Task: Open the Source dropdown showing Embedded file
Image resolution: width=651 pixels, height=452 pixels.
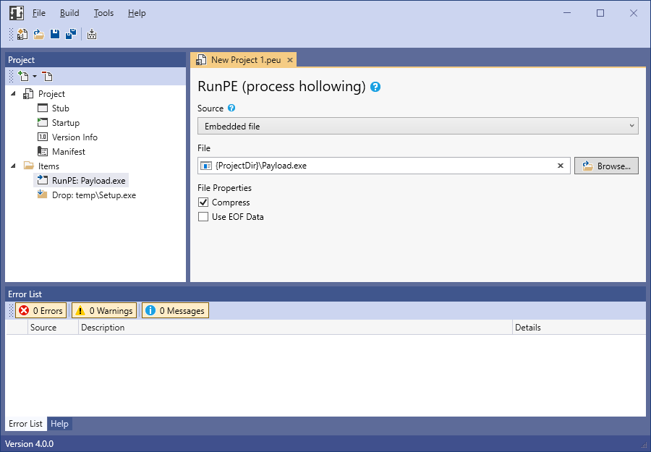Action: point(417,127)
